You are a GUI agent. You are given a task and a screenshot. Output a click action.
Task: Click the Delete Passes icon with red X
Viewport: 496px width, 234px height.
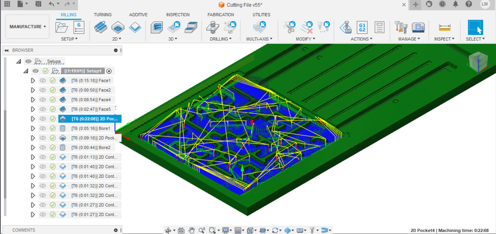click(307, 27)
